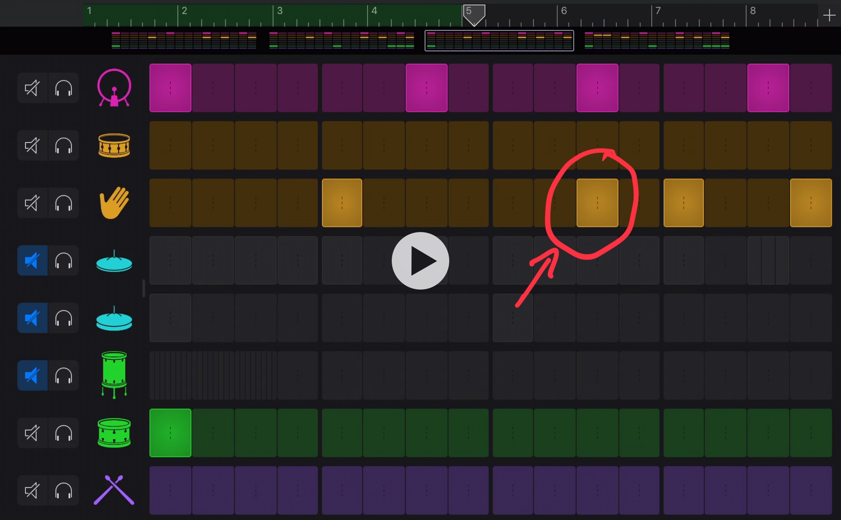Turn off the fifth hand clap step
The image size is (841, 520).
[x=342, y=203]
